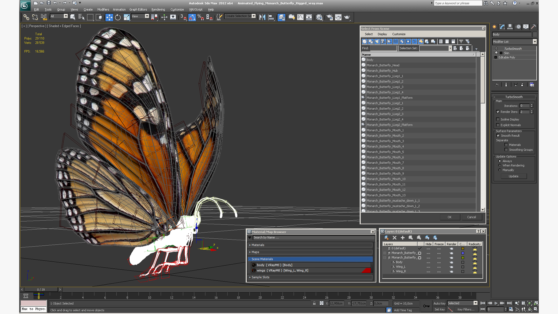The height and width of the screenshot is (314, 558).
Task: Open Display menu in Select From Scene
Action: pyautogui.click(x=382, y=34)
